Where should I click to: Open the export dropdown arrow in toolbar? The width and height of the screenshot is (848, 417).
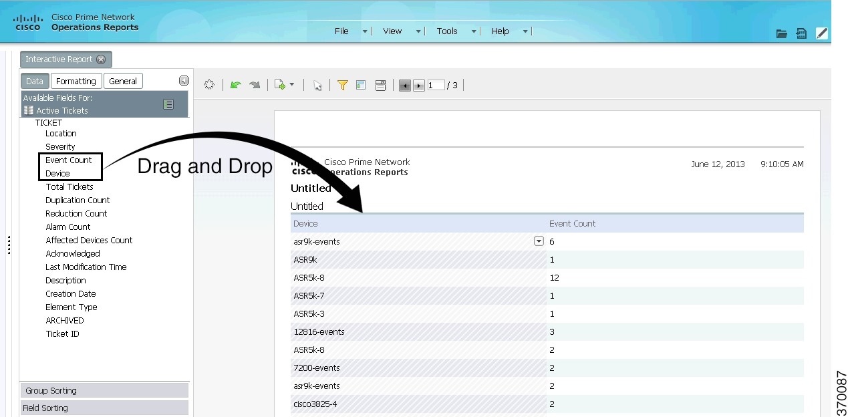tap(292, 85)
